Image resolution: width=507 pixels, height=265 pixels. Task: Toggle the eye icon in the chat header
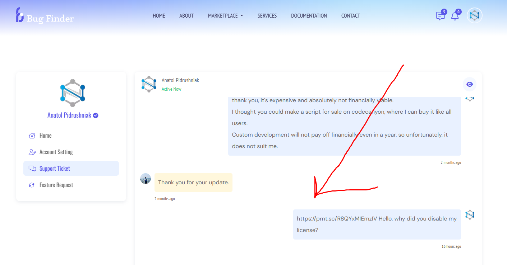pyautogui.click(x=469, y=84)
